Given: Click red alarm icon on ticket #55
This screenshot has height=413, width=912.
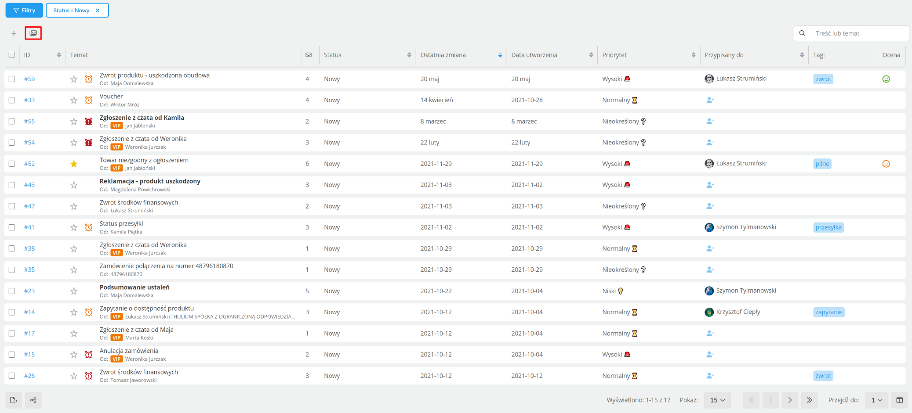Looking at the screenshot, I should pos(89,122).
